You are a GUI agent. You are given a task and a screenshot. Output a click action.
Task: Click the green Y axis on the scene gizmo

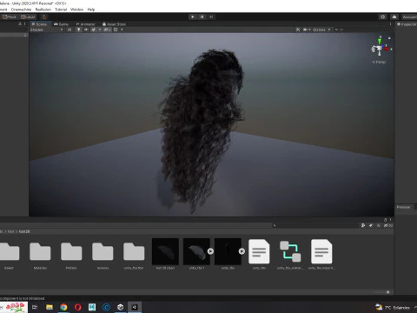[x=380, y=41]
